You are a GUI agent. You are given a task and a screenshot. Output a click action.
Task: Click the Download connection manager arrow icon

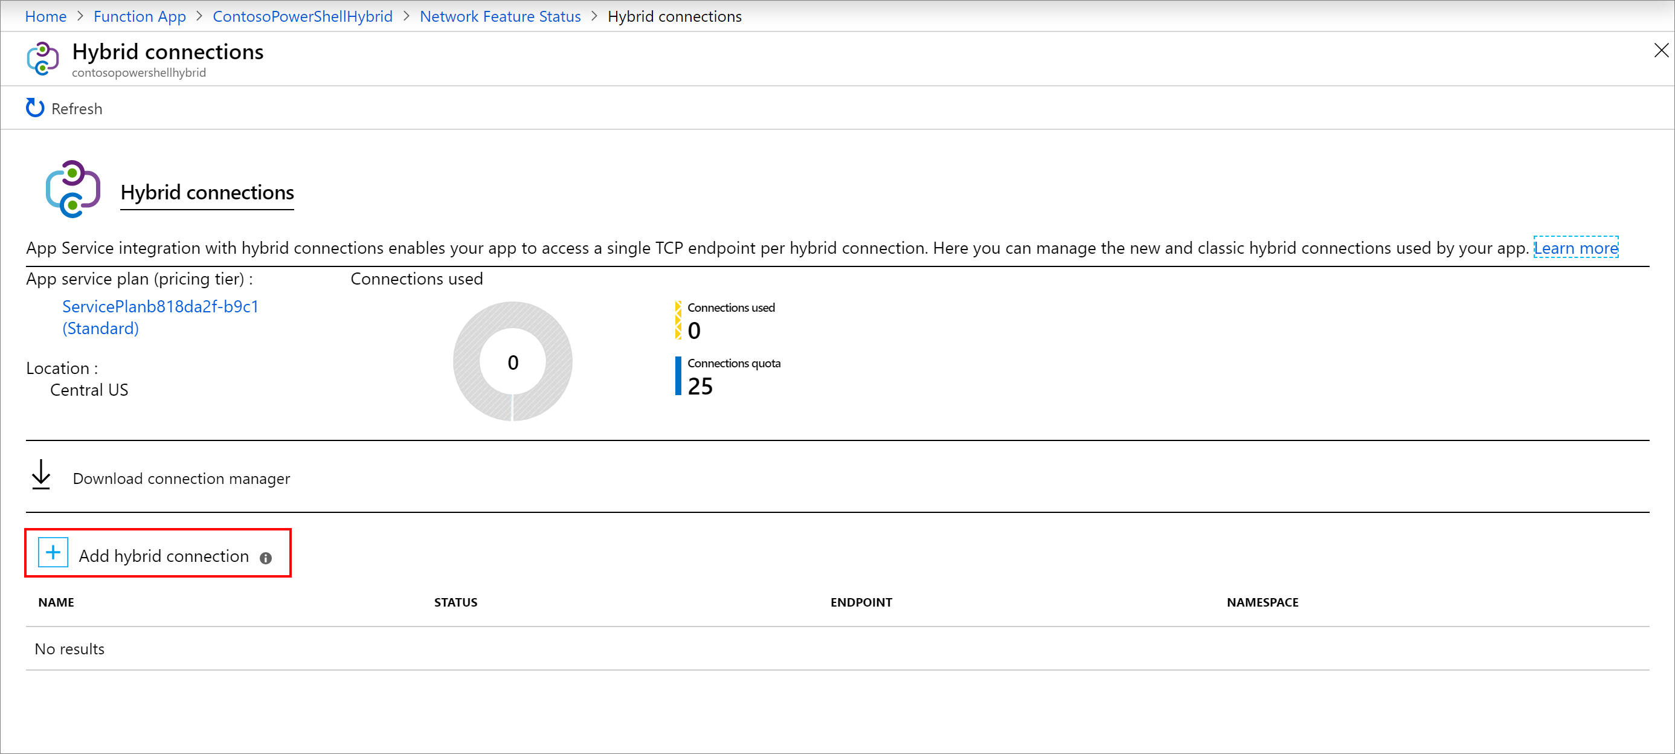(x=42, y=476)
